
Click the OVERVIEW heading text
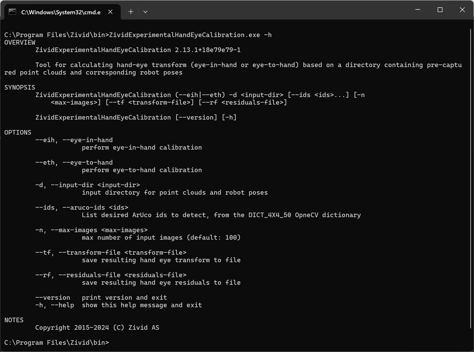tap(20, 42)
